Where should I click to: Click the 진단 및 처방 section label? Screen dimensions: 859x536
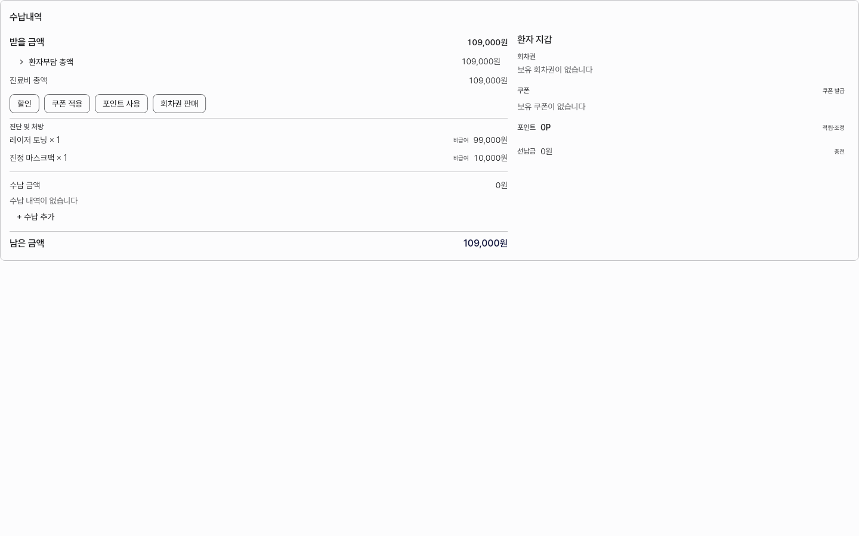[27, 127]
